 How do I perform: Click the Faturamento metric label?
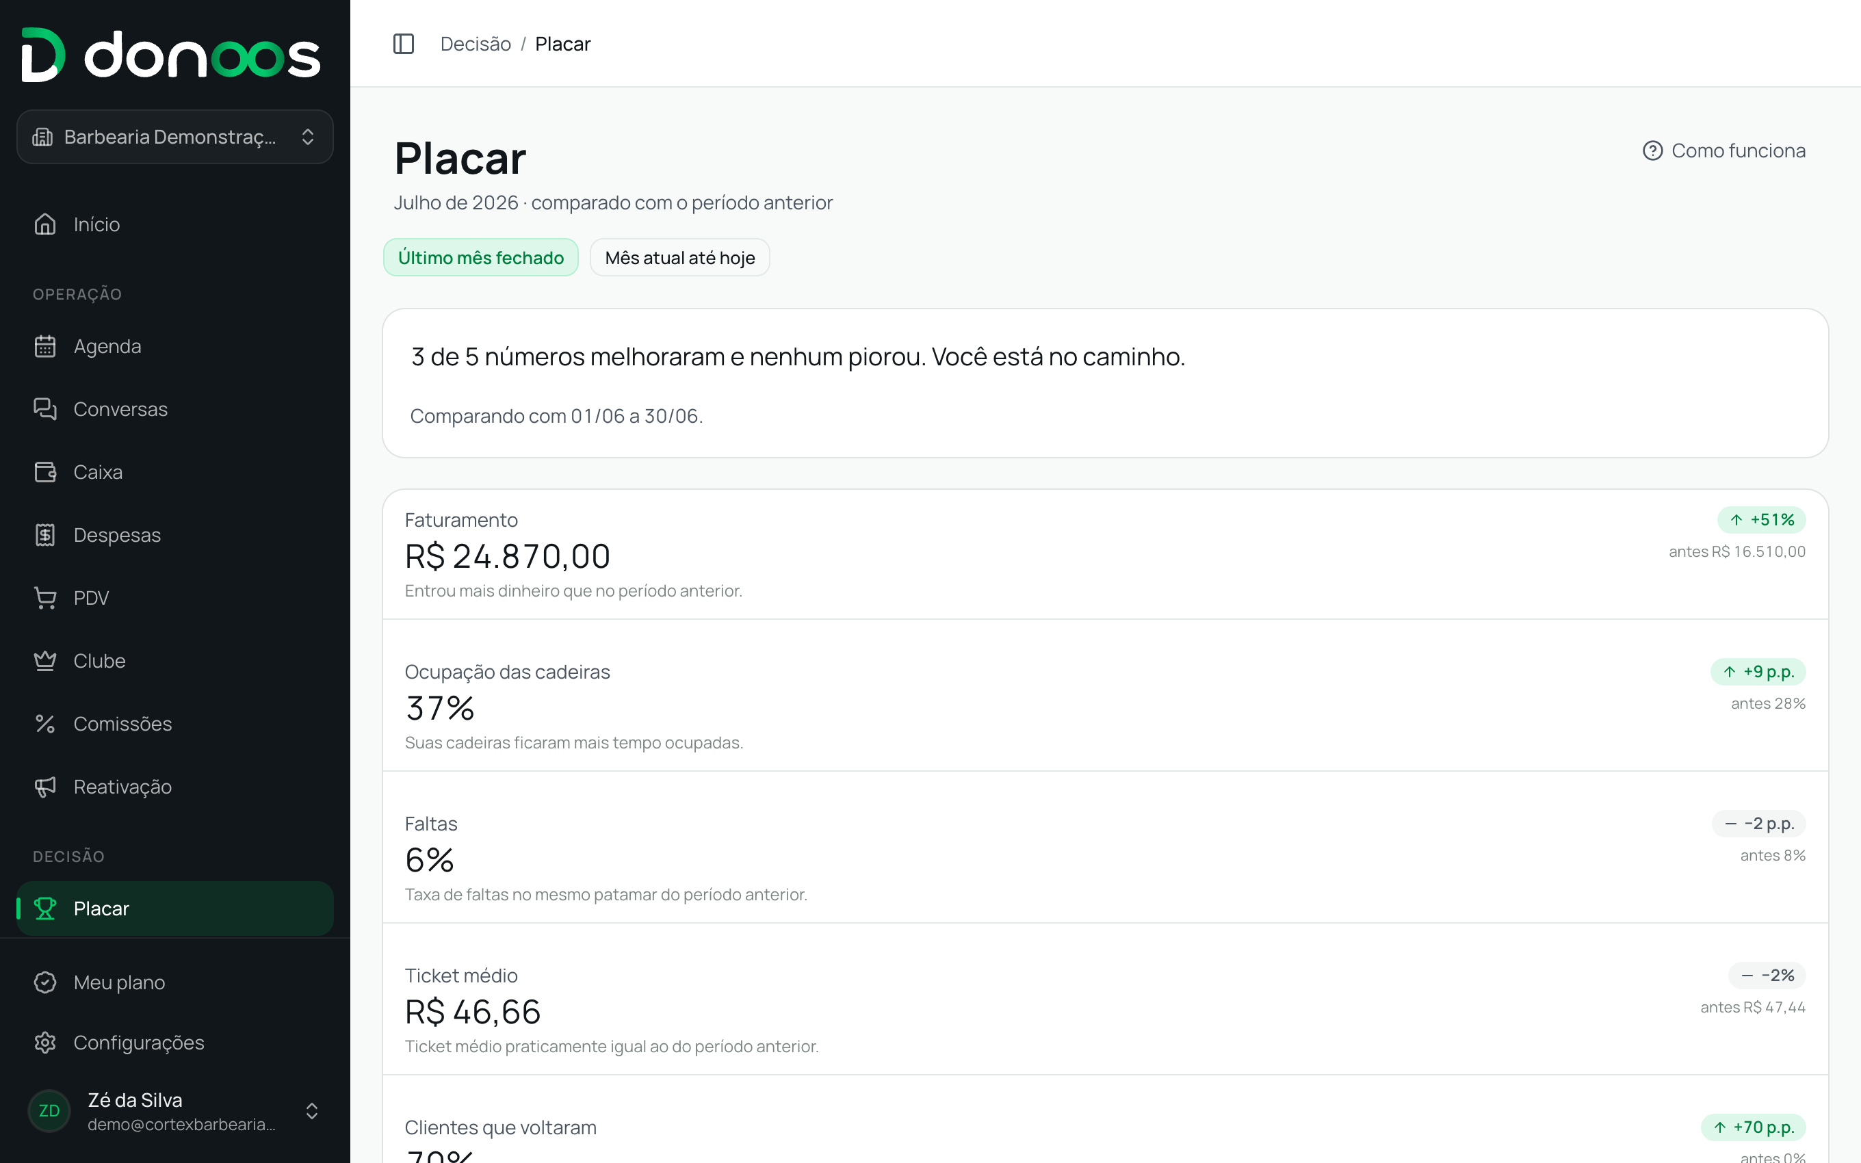[461, 520]
